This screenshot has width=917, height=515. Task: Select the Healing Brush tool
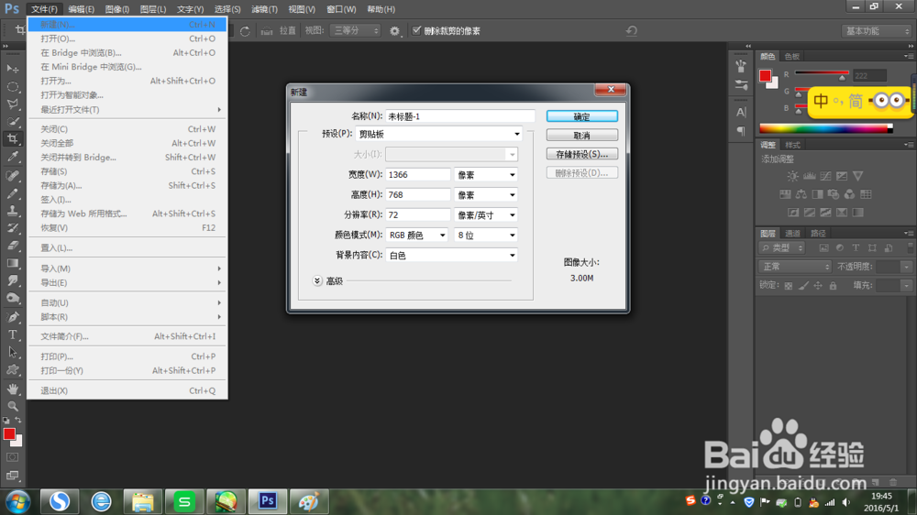pos(12,175)
